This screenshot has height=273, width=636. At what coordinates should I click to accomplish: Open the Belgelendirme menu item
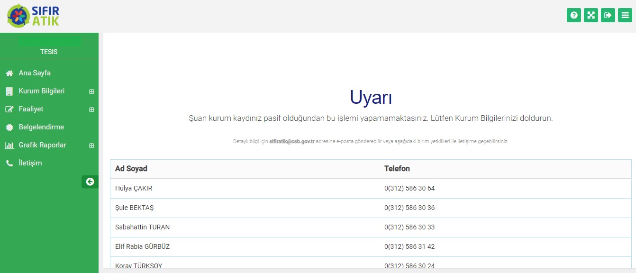tap(41, 127)
